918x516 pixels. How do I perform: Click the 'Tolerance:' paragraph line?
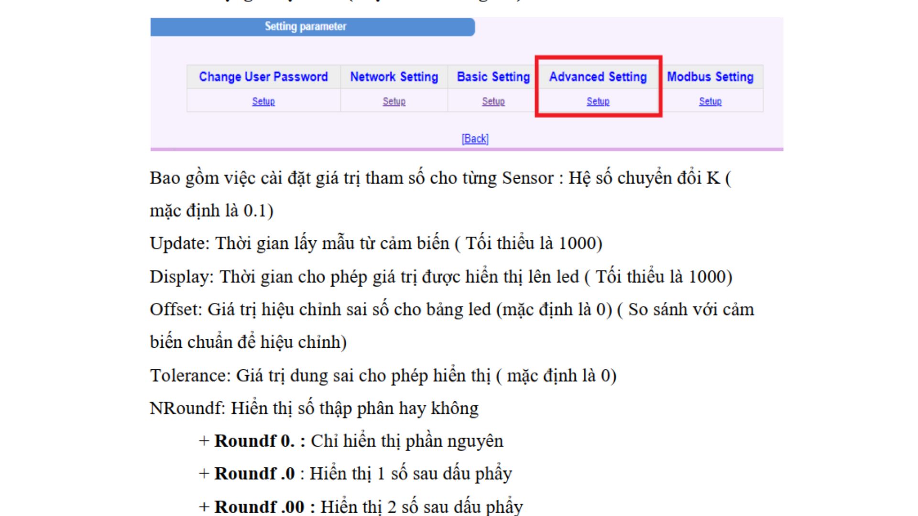coord(382,376)
